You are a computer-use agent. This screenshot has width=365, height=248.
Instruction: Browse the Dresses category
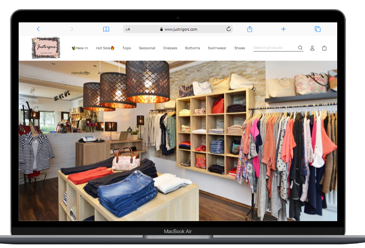tap(170, 48)
